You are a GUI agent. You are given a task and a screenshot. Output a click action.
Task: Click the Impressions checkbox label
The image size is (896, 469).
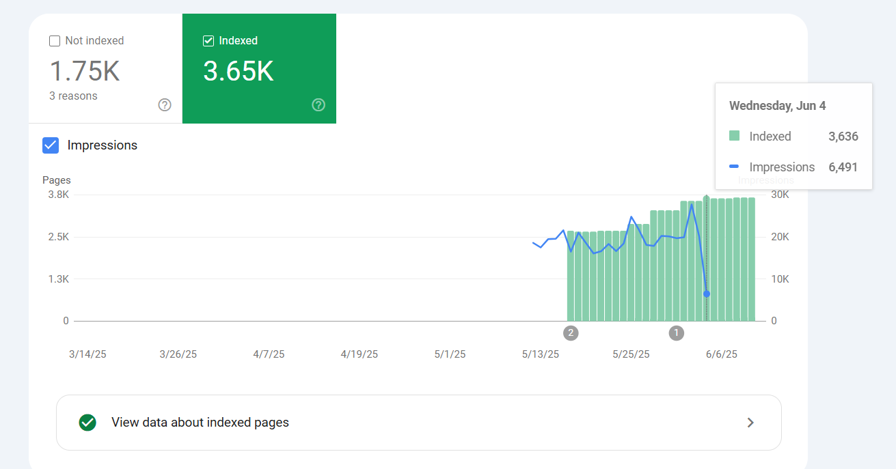(x=103, y=145)
